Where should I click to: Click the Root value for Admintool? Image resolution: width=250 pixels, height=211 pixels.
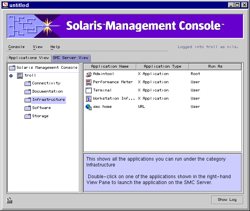pyautogui.click(x=195, y=74)
